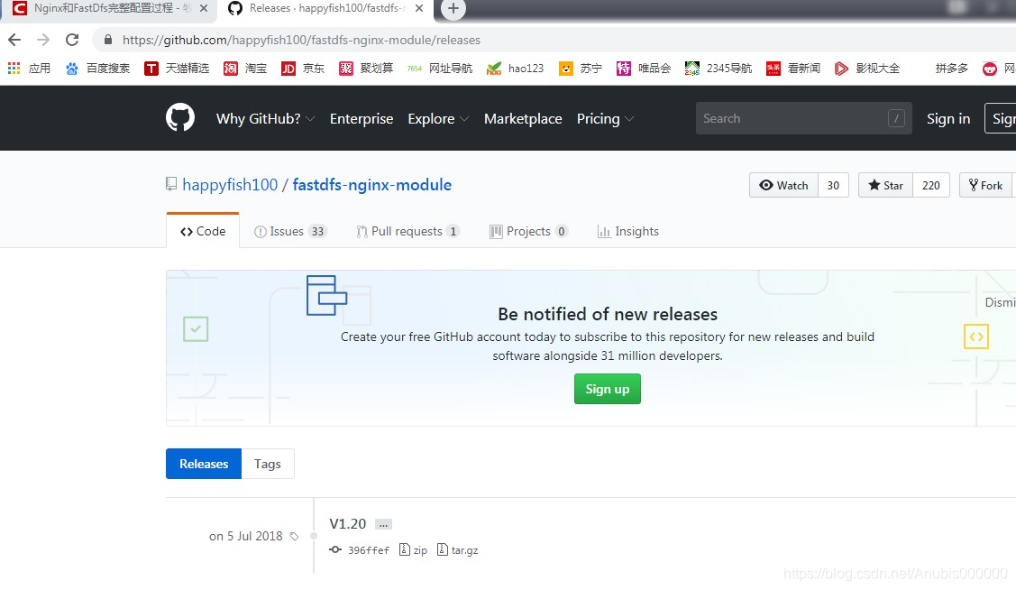Viewport: 1016px width, 590px height.
Task: Open the V1.20 release
Action: tap(347, 524)
